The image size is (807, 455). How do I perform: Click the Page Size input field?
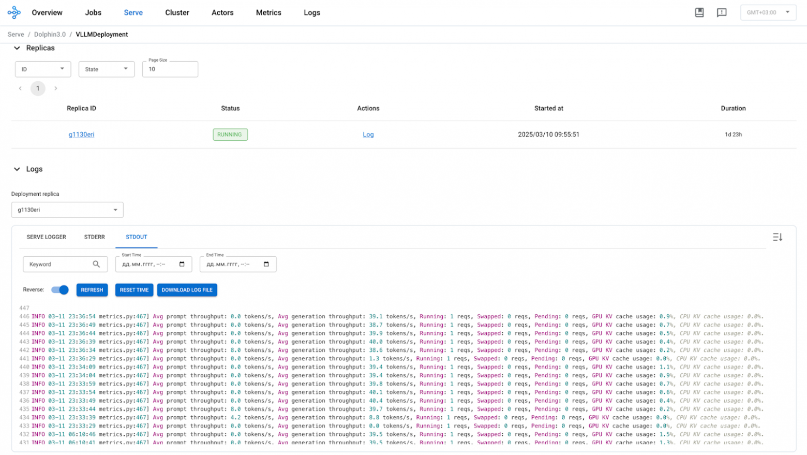coord(170,69)
